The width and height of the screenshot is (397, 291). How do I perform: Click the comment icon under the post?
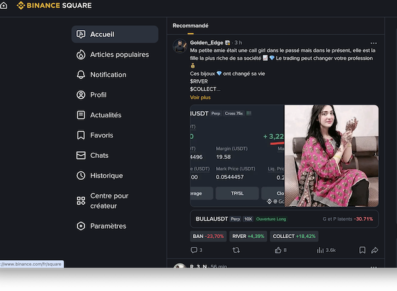tap(194, 250)
